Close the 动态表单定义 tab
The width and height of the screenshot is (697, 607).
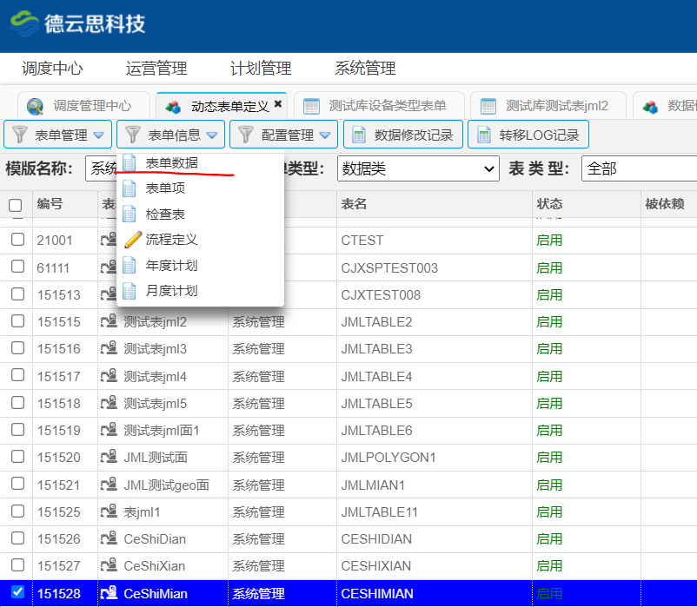[x=278, y=104]
